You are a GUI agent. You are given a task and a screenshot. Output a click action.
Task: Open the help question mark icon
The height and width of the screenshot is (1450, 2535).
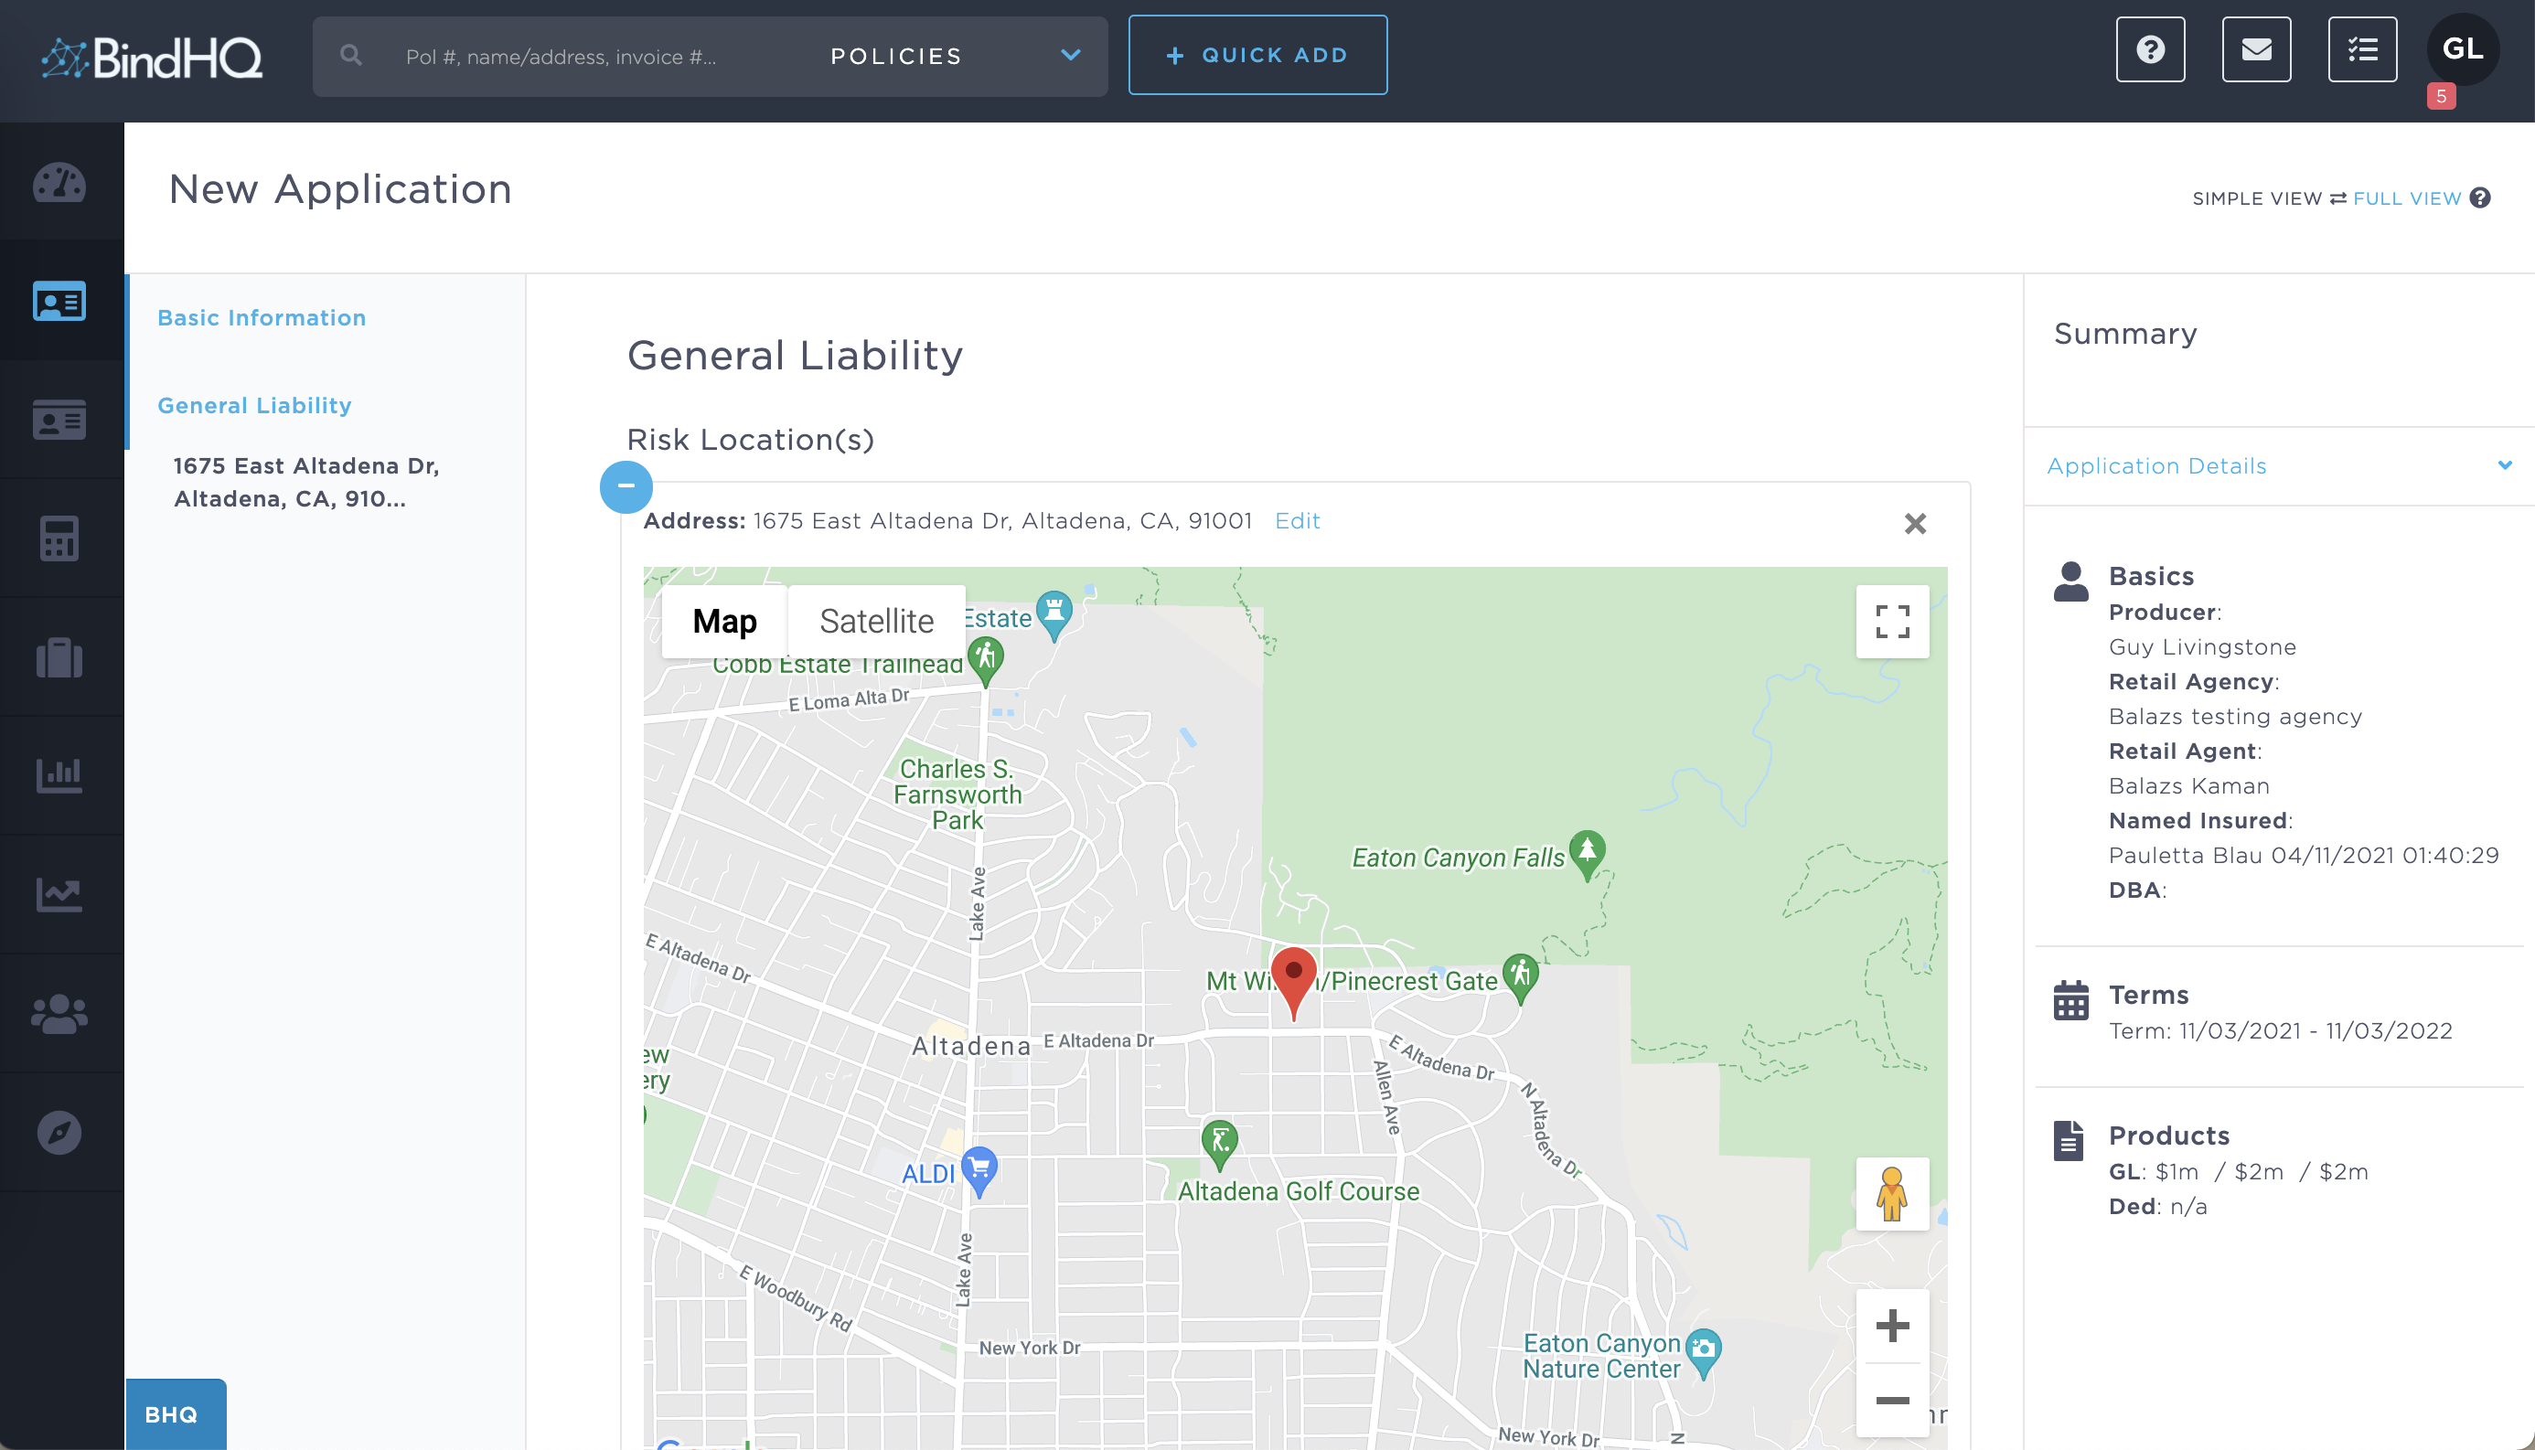(x=2151, y=48)
